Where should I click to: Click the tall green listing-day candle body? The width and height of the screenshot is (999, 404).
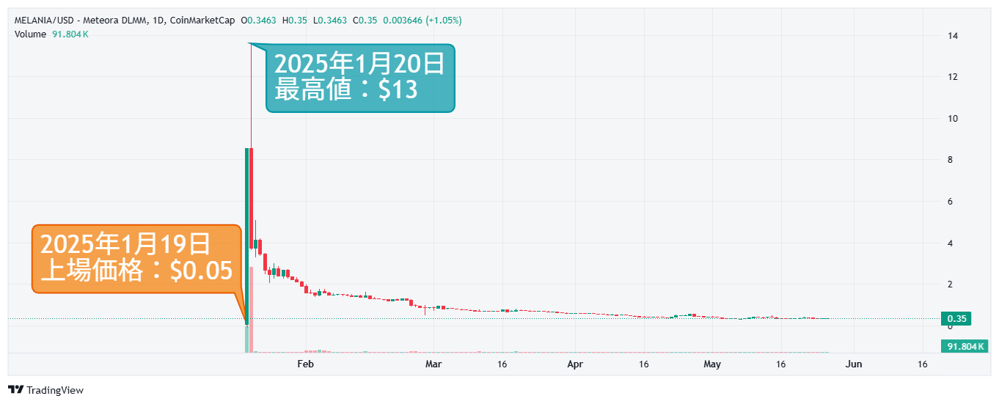click(x=246, y=235)
